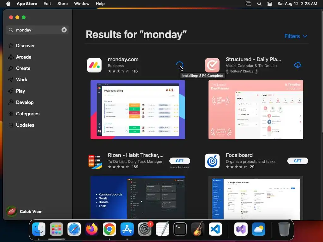This screenshot has height=242, width=323.
Task: Open Focalboard Project Status Board screenshot
Action: pos(255,198)
